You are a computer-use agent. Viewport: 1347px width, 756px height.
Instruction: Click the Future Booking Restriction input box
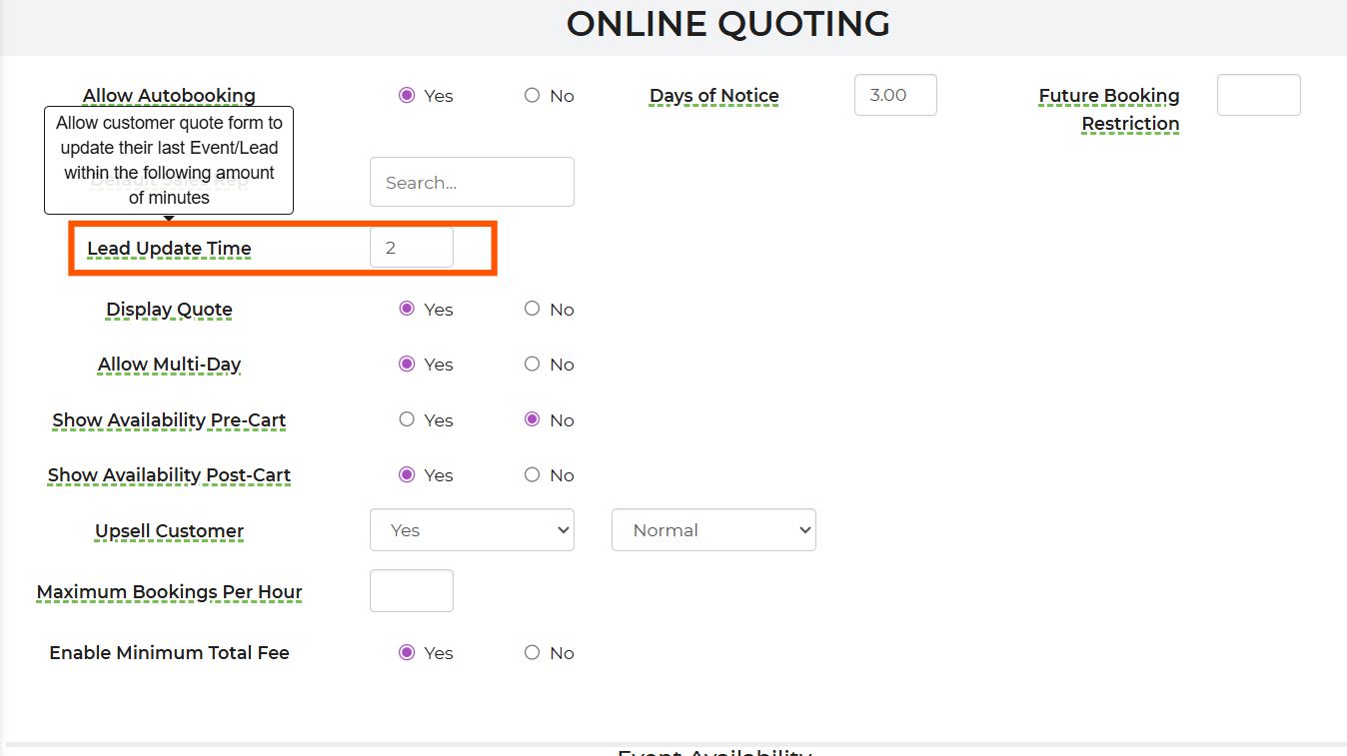(x=1258, y=95)
